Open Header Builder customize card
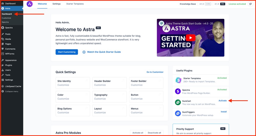The image size is (256, 136). 109,83
